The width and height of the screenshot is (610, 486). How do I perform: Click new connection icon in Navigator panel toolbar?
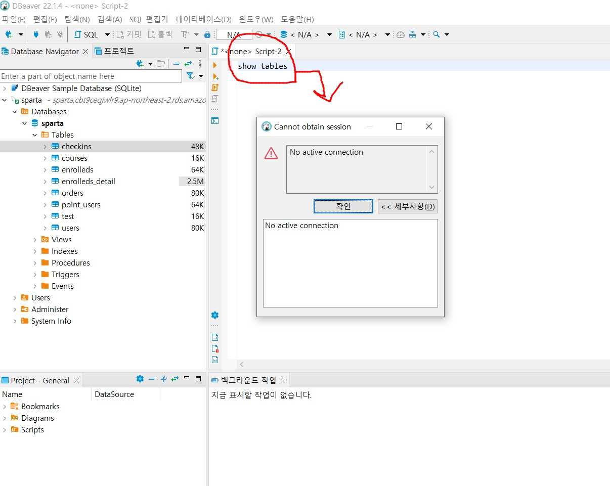coord(141,64)
